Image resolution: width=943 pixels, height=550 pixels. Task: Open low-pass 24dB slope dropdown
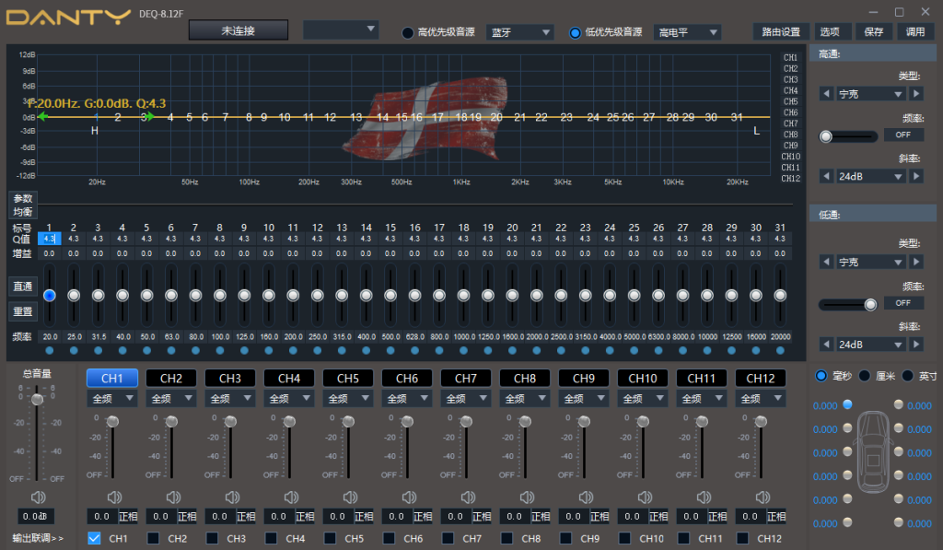pos(871,345)
